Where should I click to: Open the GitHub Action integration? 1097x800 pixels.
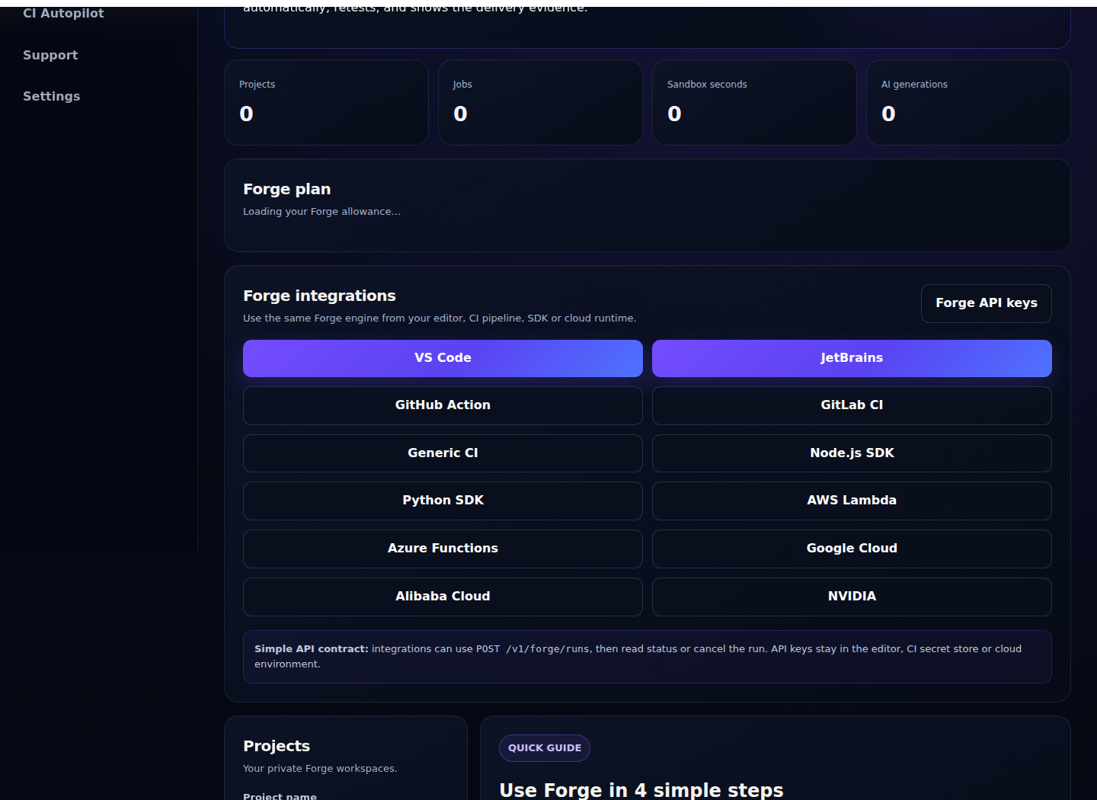tap(443, 405)
